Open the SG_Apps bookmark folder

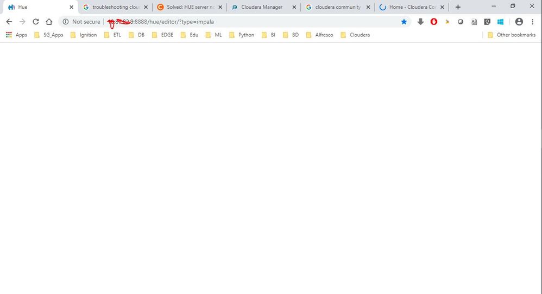[x=49, y=35]
